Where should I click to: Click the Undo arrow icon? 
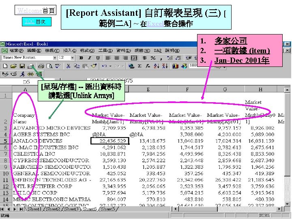pos(104,66)
